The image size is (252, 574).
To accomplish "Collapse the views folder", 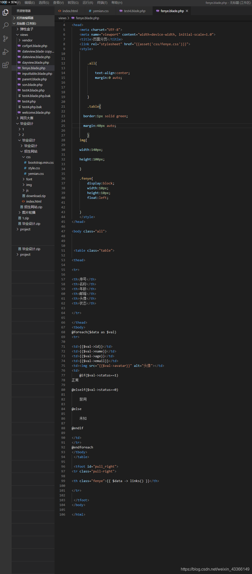I will (17, 35).
